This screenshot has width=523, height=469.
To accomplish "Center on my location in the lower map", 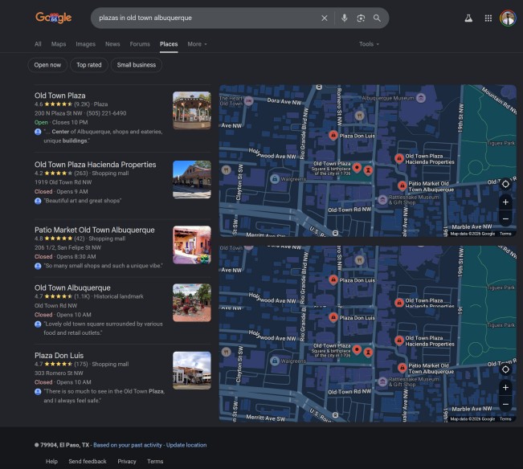I will point(505,369).
